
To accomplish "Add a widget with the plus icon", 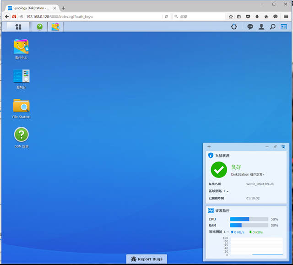I will click(x=209, y=147).
